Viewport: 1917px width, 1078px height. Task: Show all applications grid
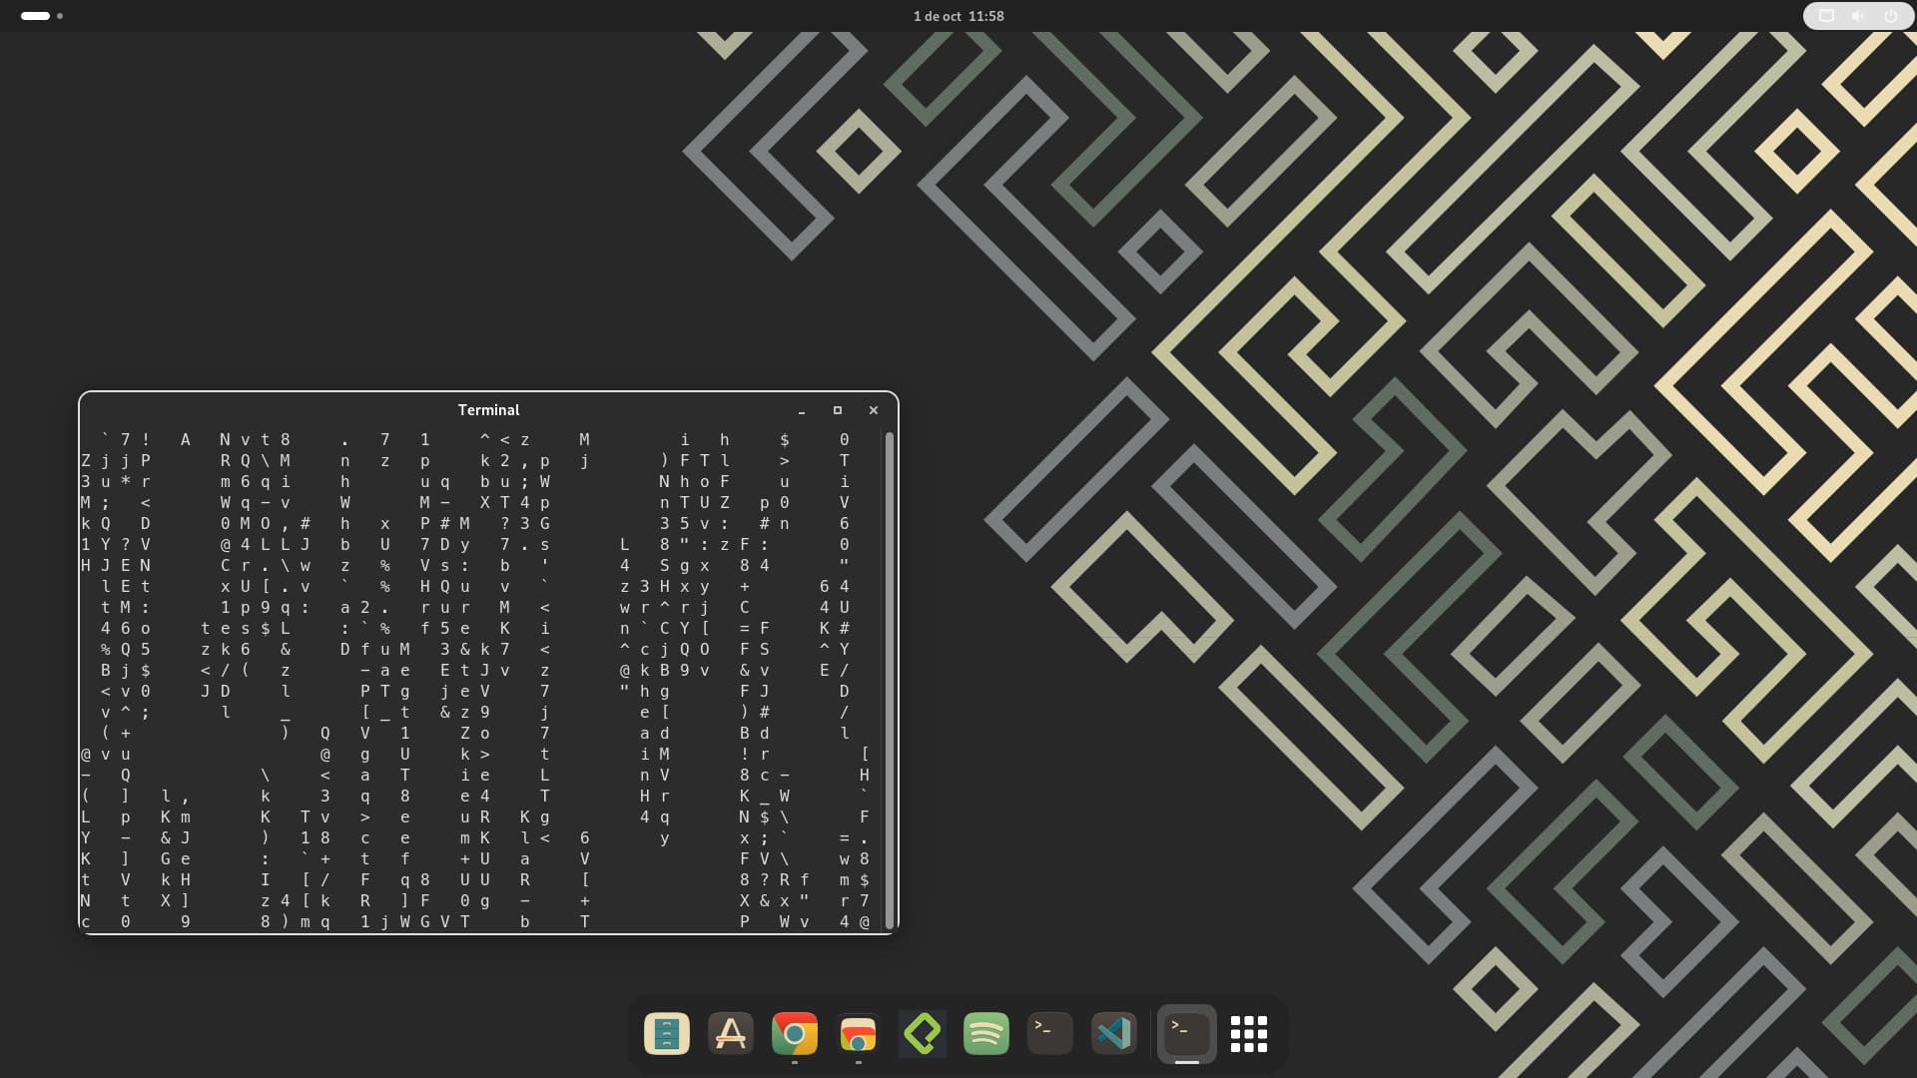(x=1249, y=1034)
